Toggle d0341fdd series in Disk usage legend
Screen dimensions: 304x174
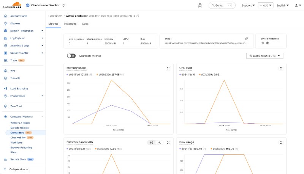pos(193,149)
